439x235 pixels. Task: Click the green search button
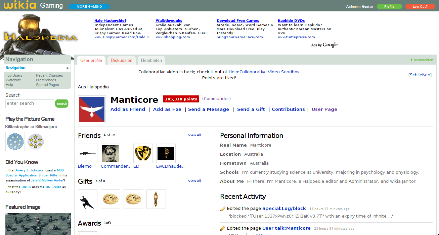click(61, 104)
